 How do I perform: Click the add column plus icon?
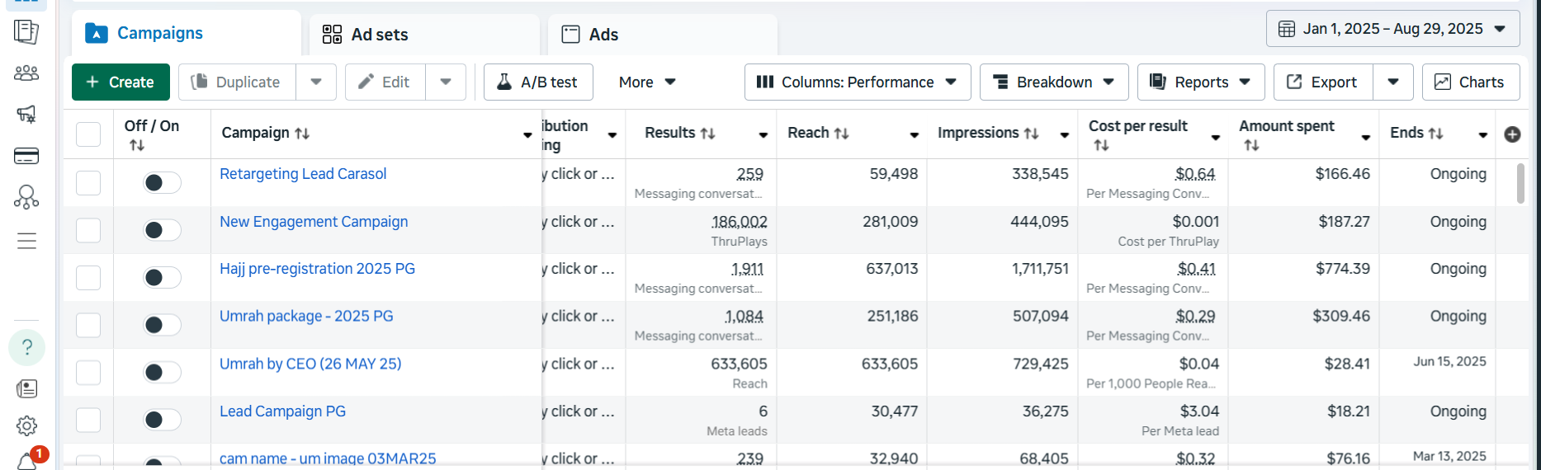click(1512, 134)
